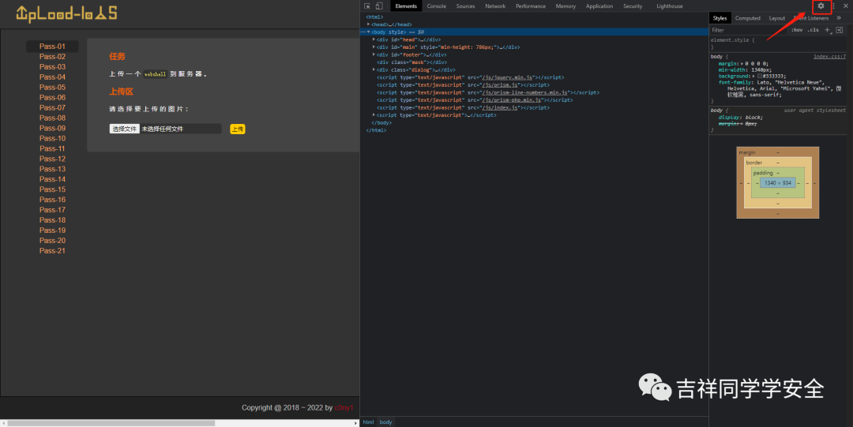Open the Application tab
The width and height of the screenshot is (853, 427).
coord(599,6)
